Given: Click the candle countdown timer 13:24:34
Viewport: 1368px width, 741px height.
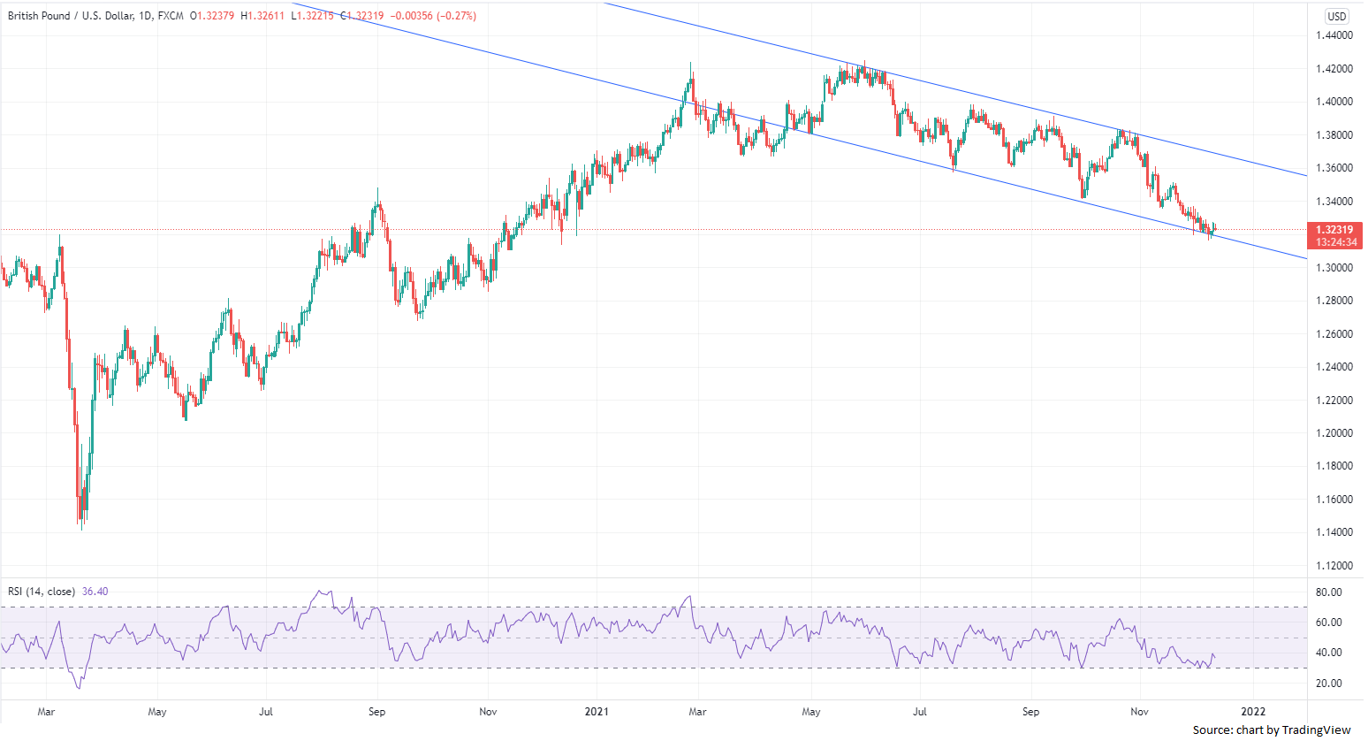Looking at the screenshot, I should click(1334, 242).
